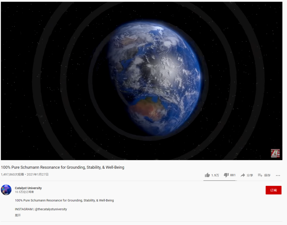Click the @thecatalystuniversity Instagram handle
The image size is (287, 225).
pos(51,209)
